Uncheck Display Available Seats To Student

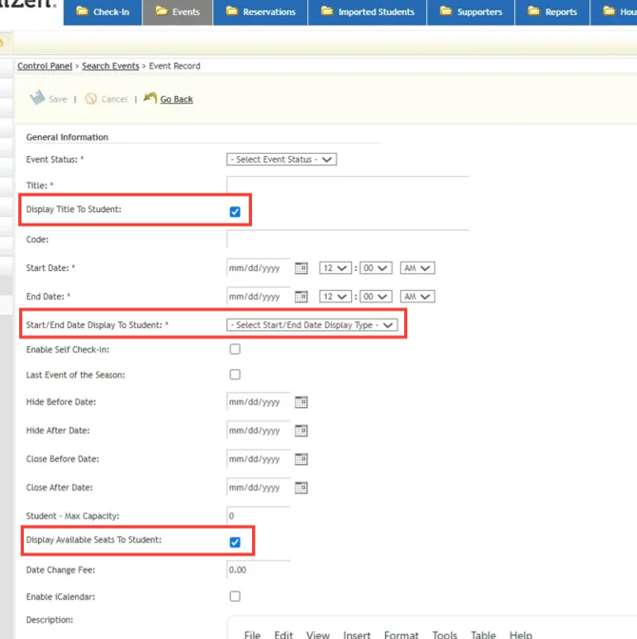click(x=235, y=542)
